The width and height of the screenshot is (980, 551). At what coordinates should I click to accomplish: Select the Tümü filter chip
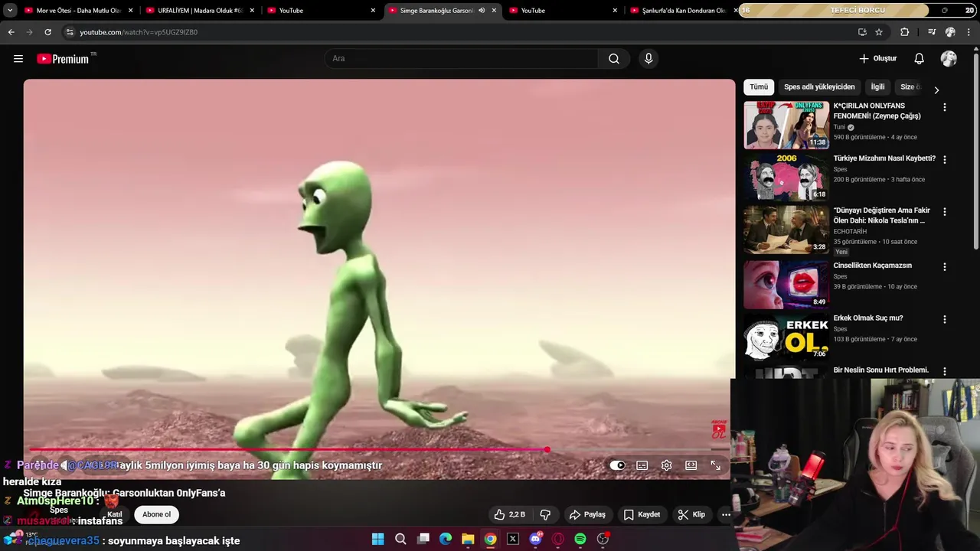[759, 87]
